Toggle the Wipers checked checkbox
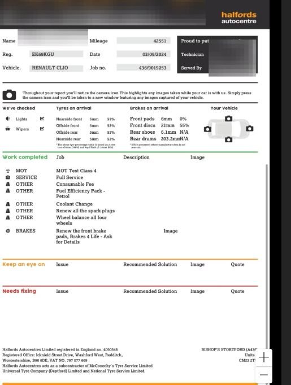 (42, 129)
